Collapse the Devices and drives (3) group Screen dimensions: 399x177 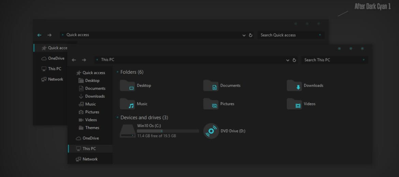click(117, 118)
